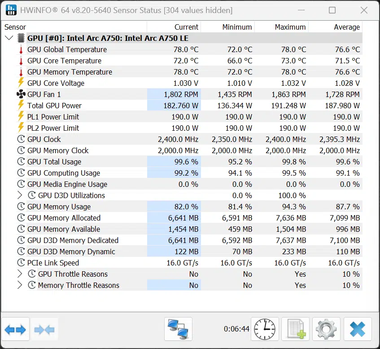Click the shrink layout arrows button
Image resolution: width=380 pixels, height=349 pixels.
pos(44,329)
